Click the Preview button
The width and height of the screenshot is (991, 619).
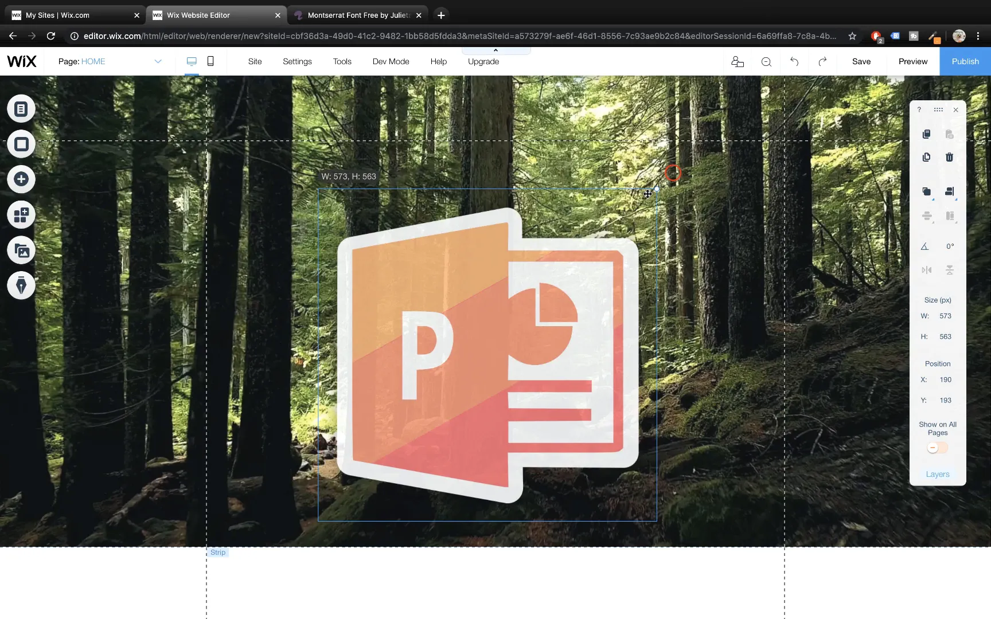913,61
